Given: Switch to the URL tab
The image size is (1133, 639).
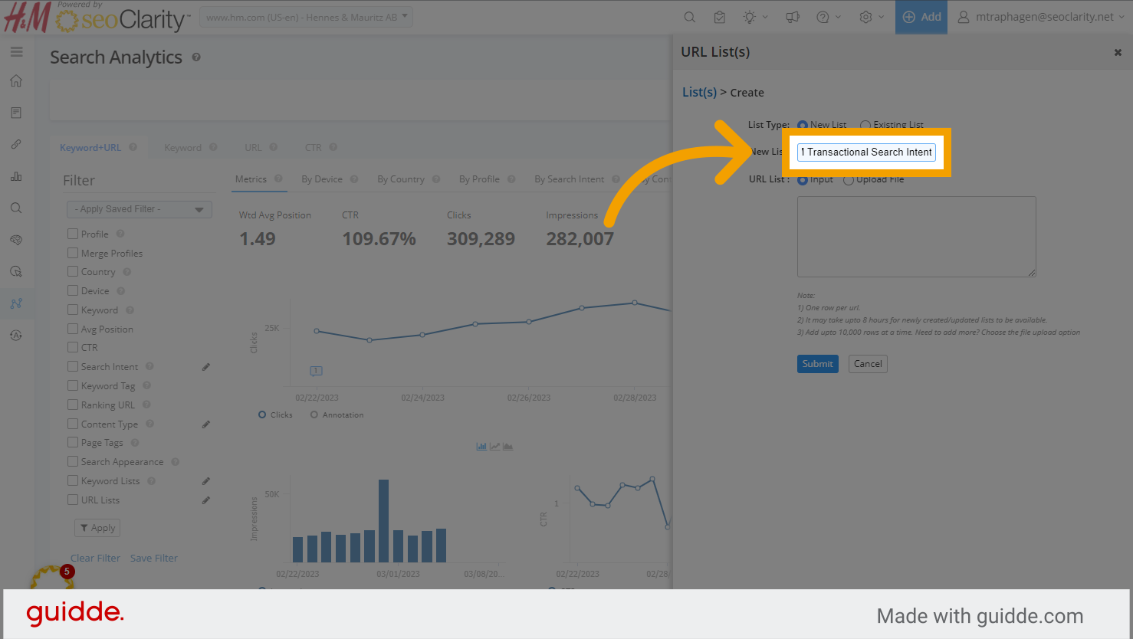Looking at the screenshot, I should tap(253, 148).
